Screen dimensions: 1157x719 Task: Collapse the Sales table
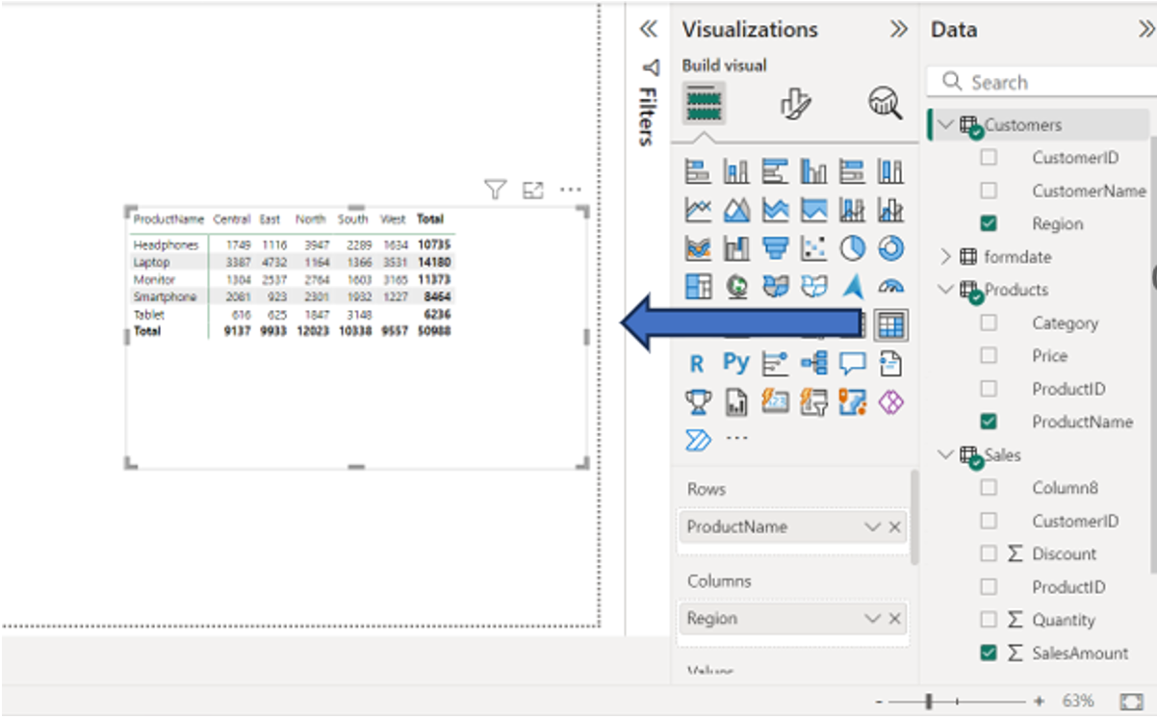click(x=944, y=453)
